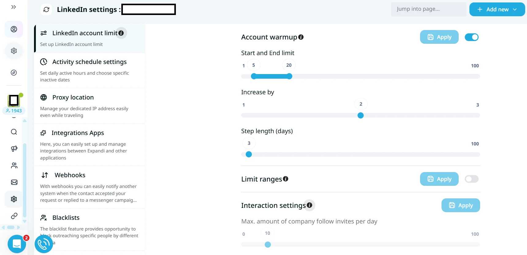Click the sidebar scroll down arrow

click(25, 221)
